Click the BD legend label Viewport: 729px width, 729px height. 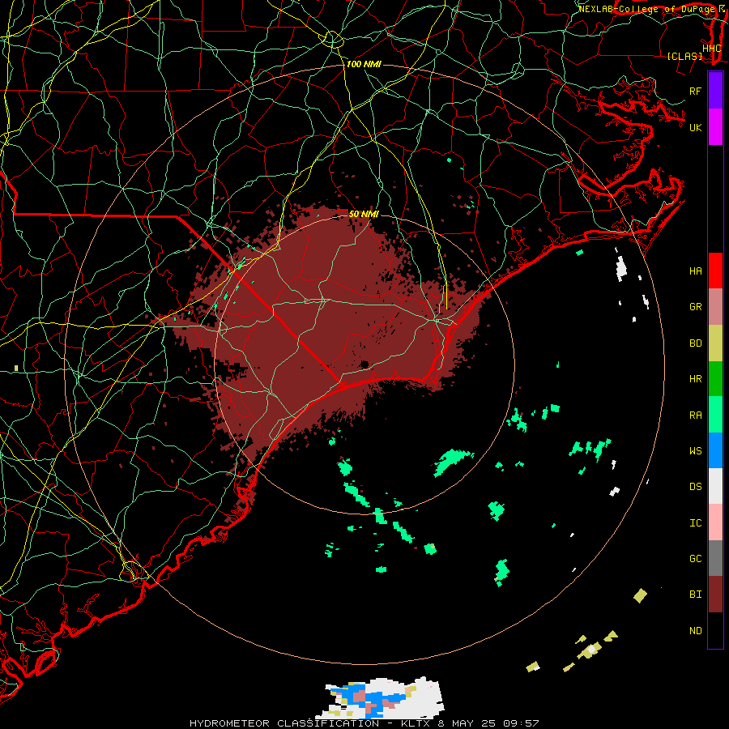pos(696,343)
